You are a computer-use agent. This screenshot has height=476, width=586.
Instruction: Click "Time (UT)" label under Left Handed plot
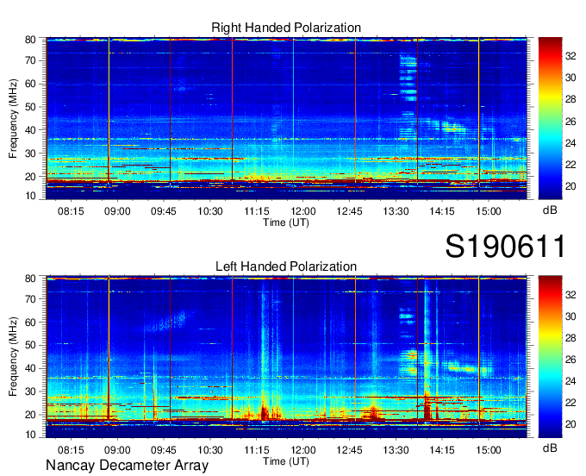click(286, 461)
